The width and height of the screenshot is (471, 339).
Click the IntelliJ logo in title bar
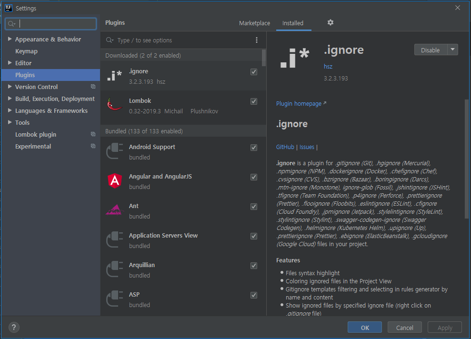pyautogui.click(x=9, y=8)
